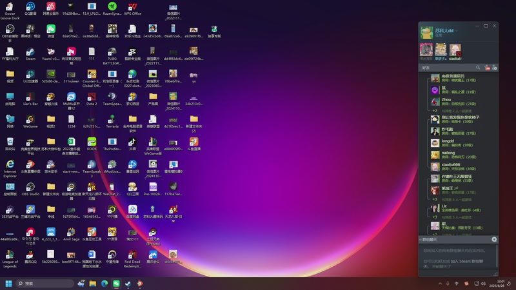Click the microphone icon in system tray
The width and height of the screenshot is (516, 290).
click(x=448, y=284)
